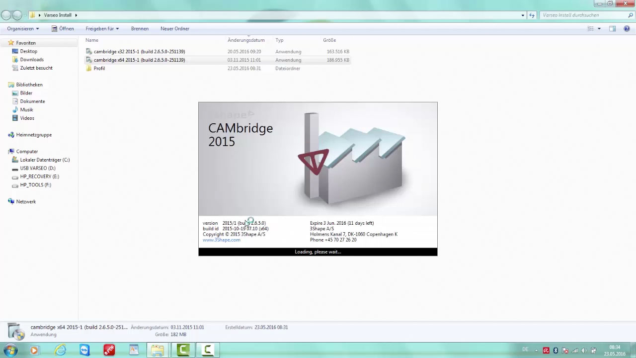
Task: Change view using the view icon
Action: pyautogui.click(x=591, y=29)
